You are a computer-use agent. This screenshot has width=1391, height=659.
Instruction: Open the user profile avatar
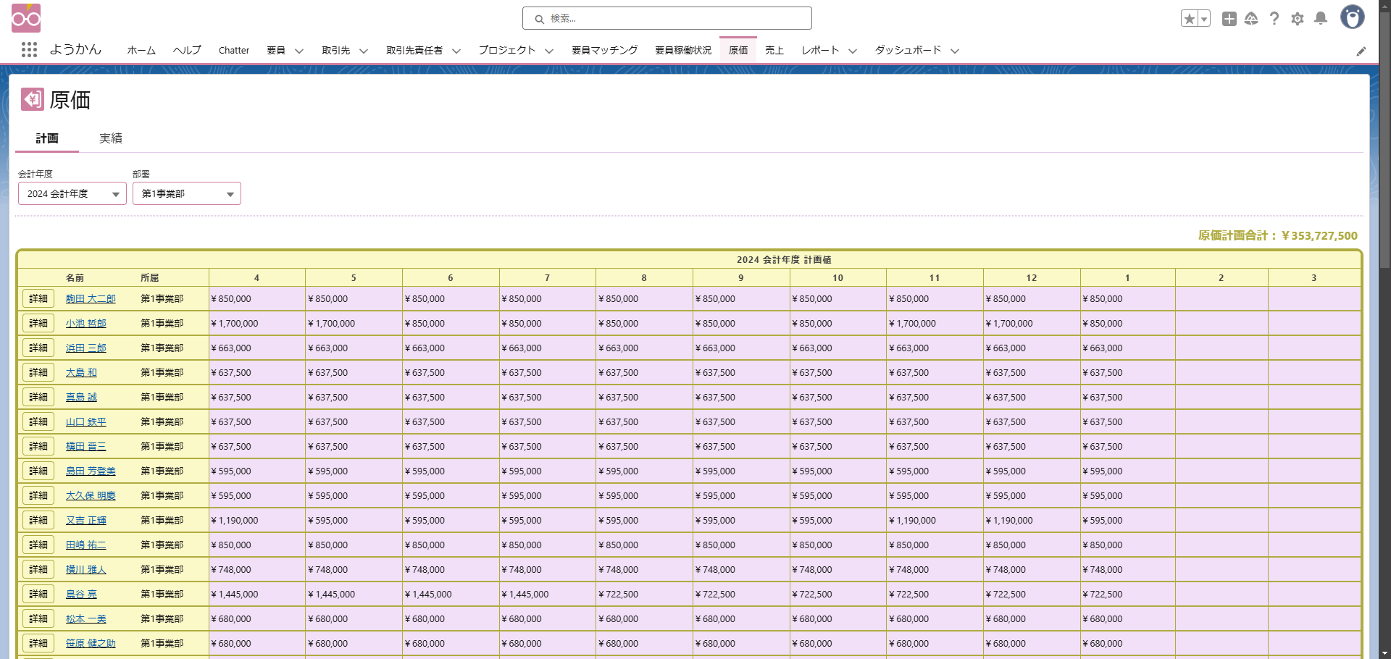(1352, 17)
